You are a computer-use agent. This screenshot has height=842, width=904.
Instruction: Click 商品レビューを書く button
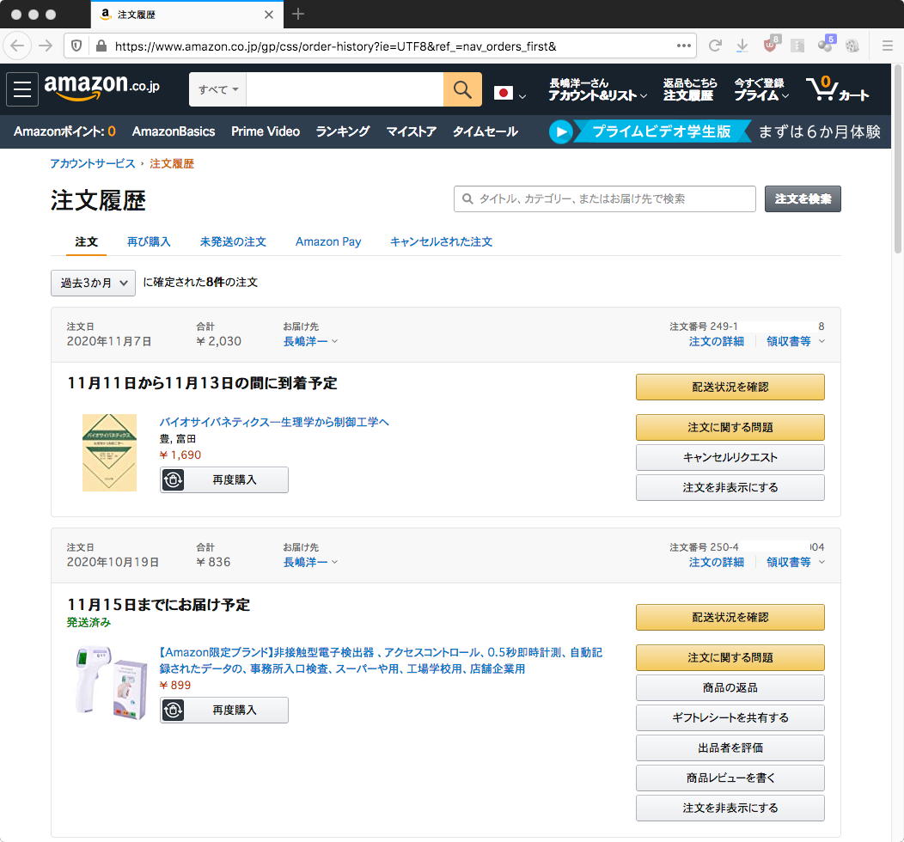[x=730, y=778]
